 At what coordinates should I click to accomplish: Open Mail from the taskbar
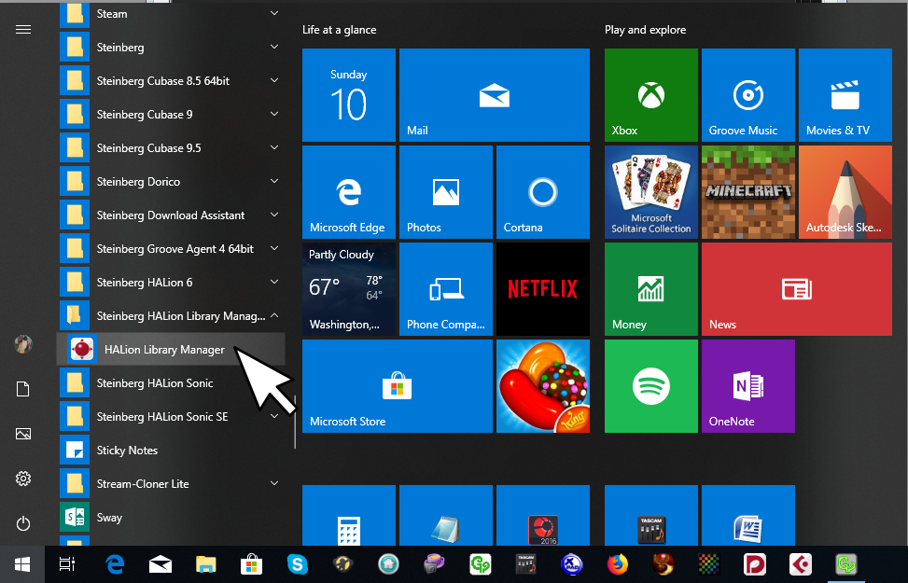click(161, 564)
